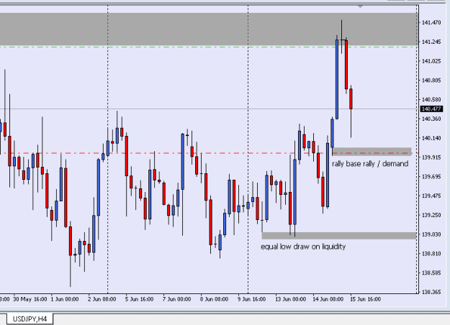Click the 139.915 price scale value
The width and height of the screenshot is (450, 325).
click(x=431, y=157)
